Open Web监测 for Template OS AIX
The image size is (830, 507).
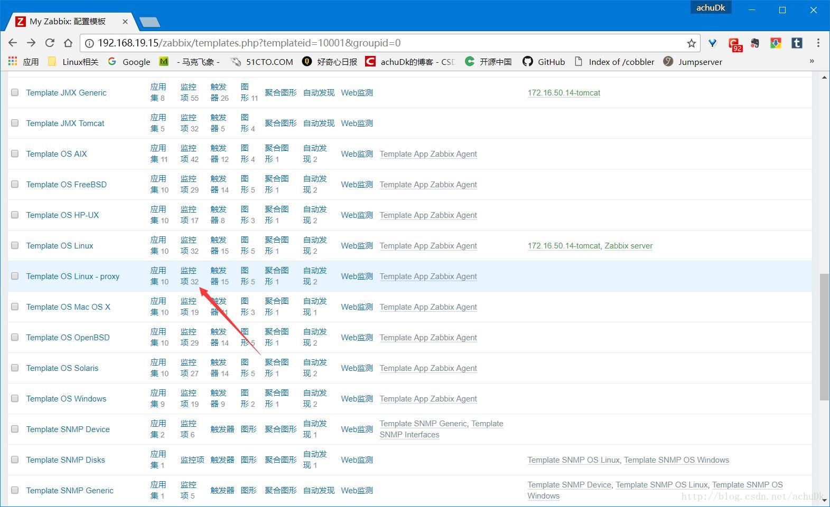pos(357,154)
